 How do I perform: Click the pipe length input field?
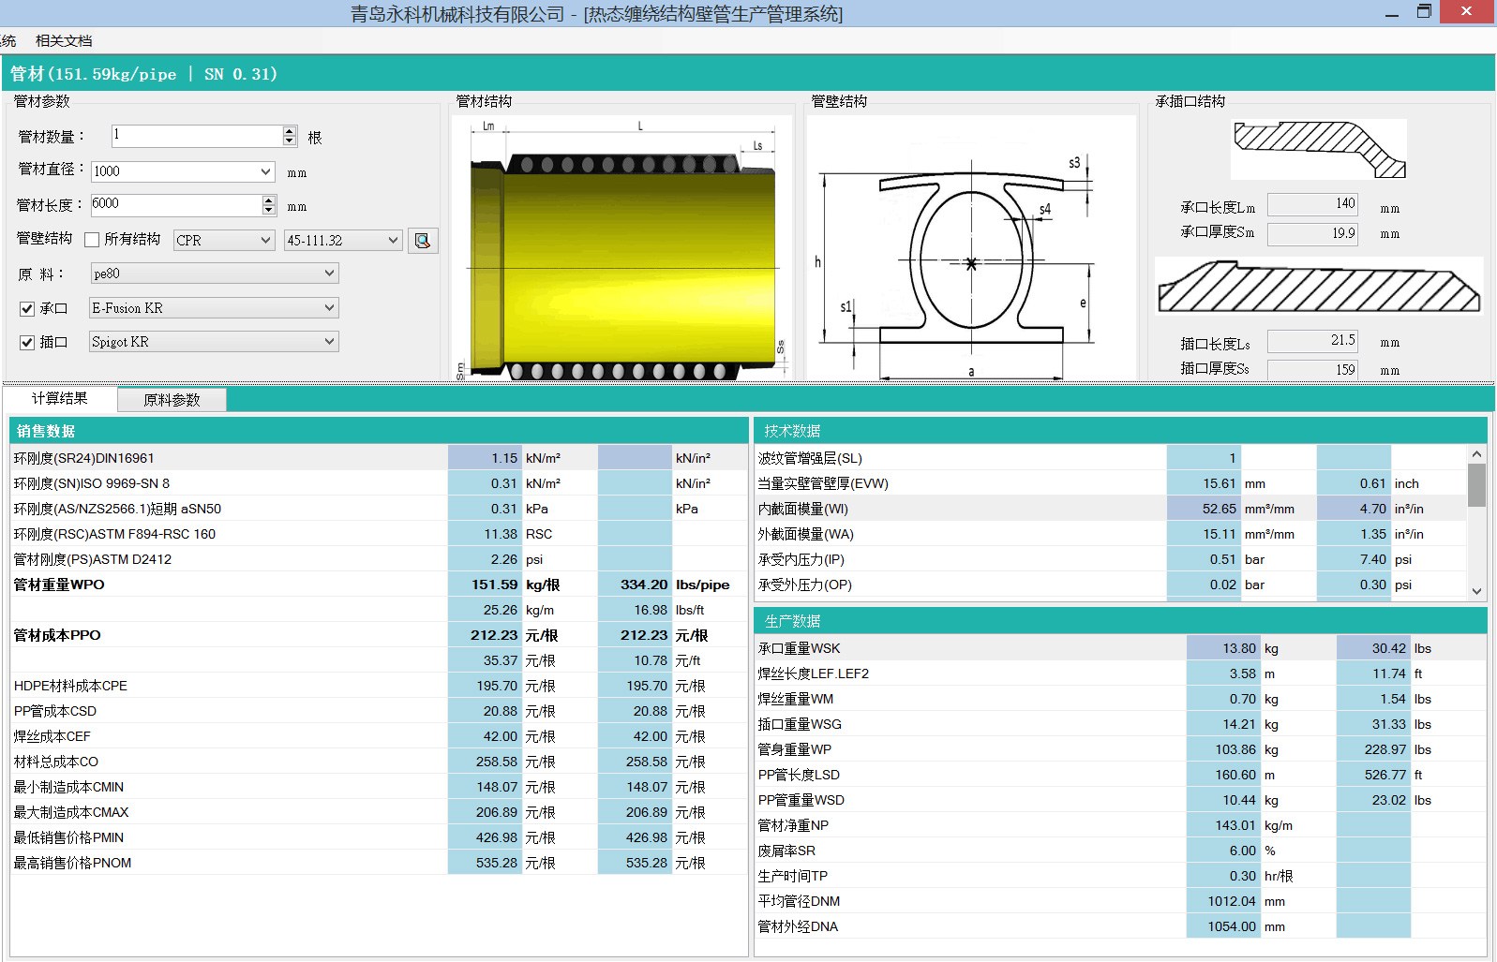(175, 204)
